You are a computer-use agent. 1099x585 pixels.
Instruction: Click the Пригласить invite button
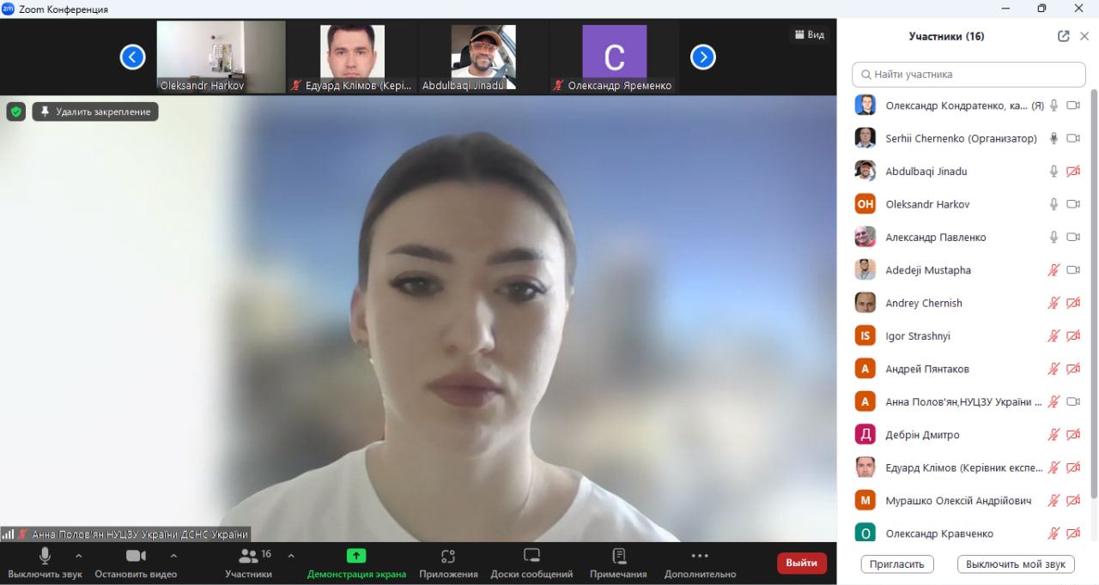pos(896,564)
